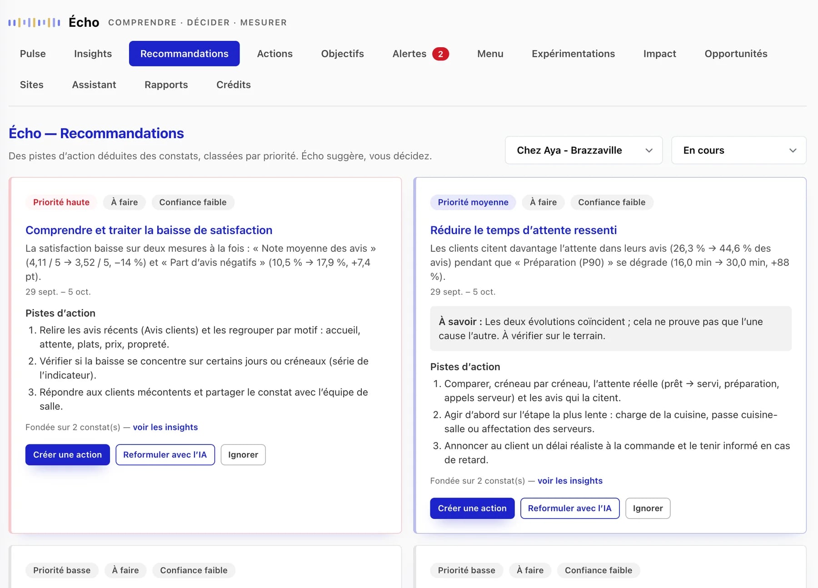
Task: Open the Assistant tab
Action: click(x=94, y=85)
